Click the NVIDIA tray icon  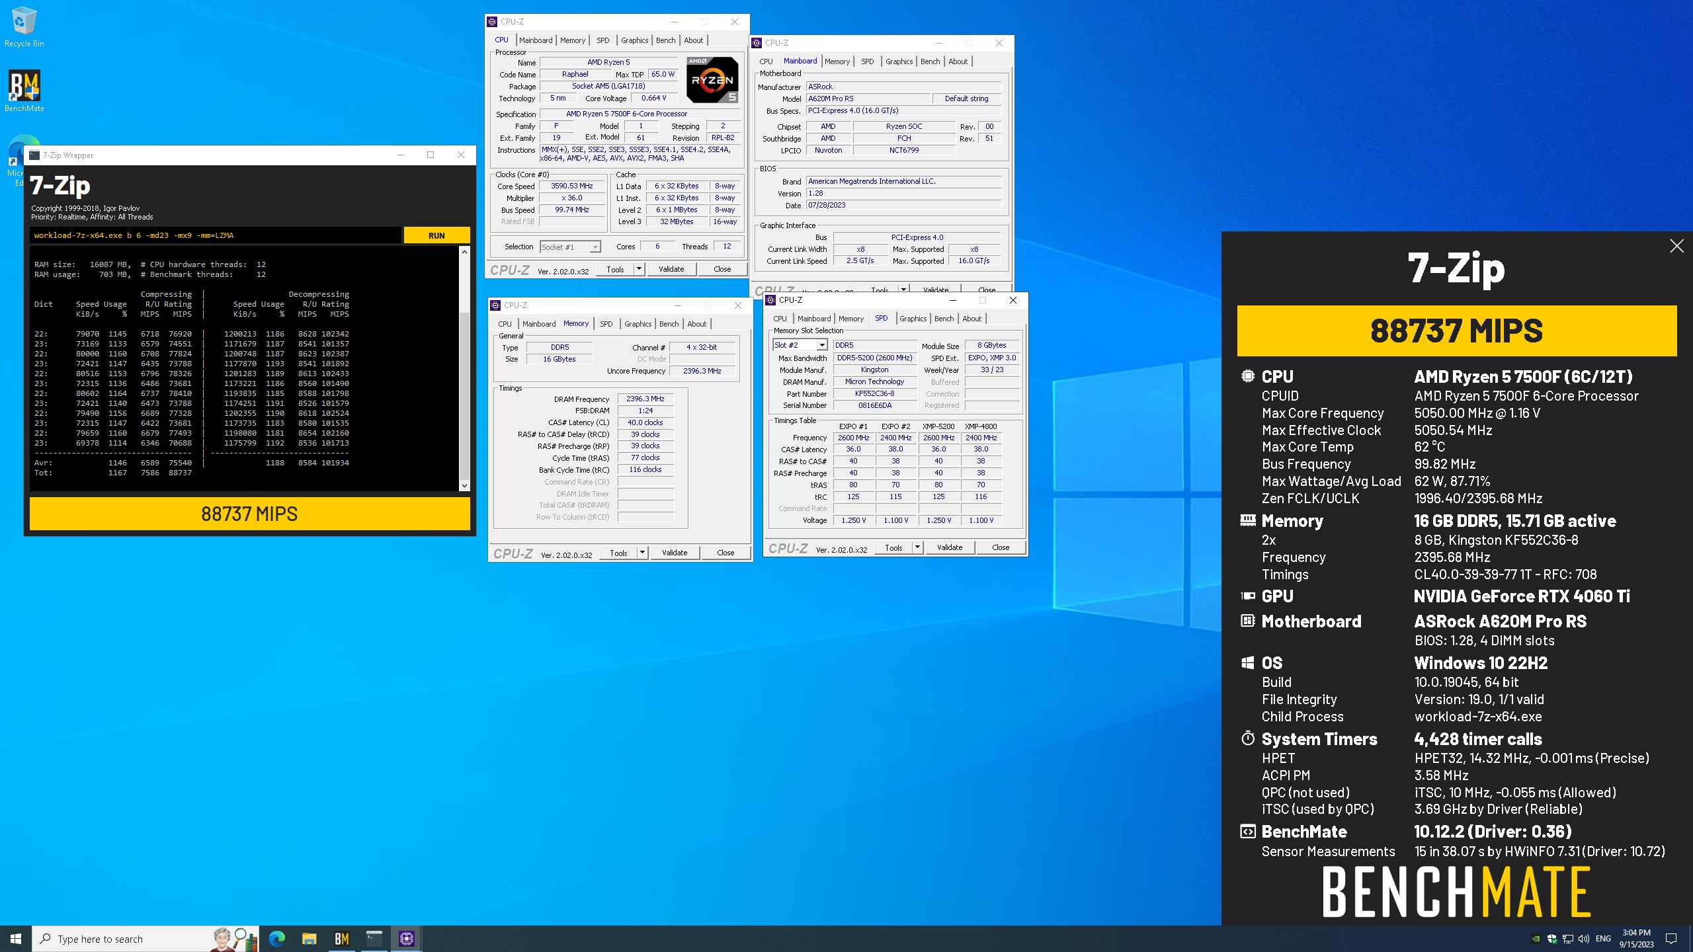[x=1536, y=939]
